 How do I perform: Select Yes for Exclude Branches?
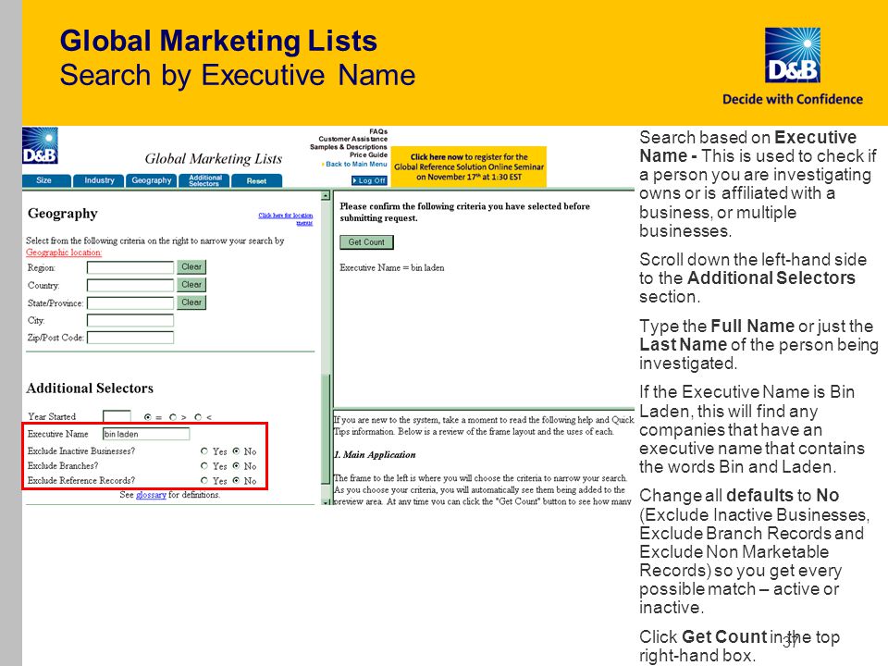point(204,466)
